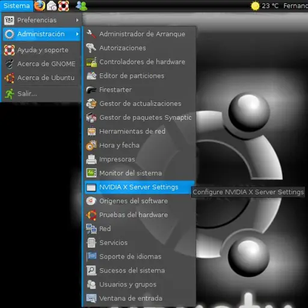The width and height of the screenshot is (308, 308).
Task: Launch NVIDIA X Server Settings
Action: [140, 187]
